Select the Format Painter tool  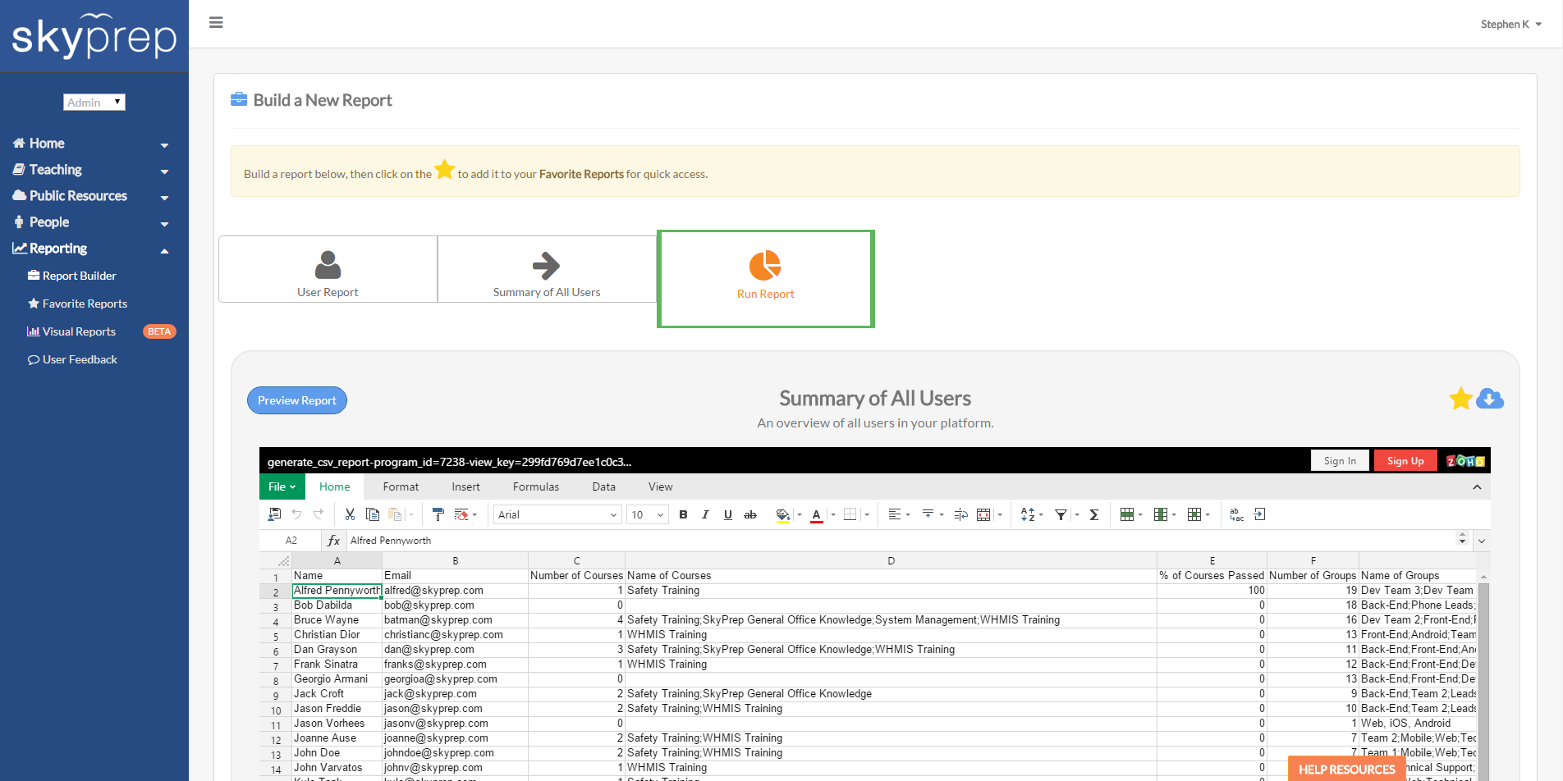point(438,514)
